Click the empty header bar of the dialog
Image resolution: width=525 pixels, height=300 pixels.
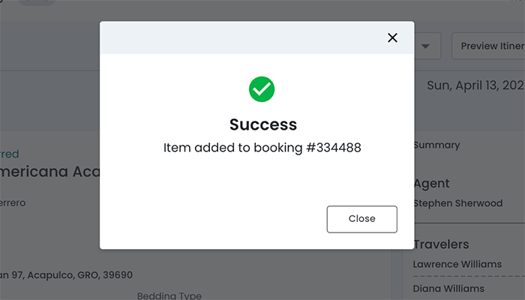click(240, 37)
